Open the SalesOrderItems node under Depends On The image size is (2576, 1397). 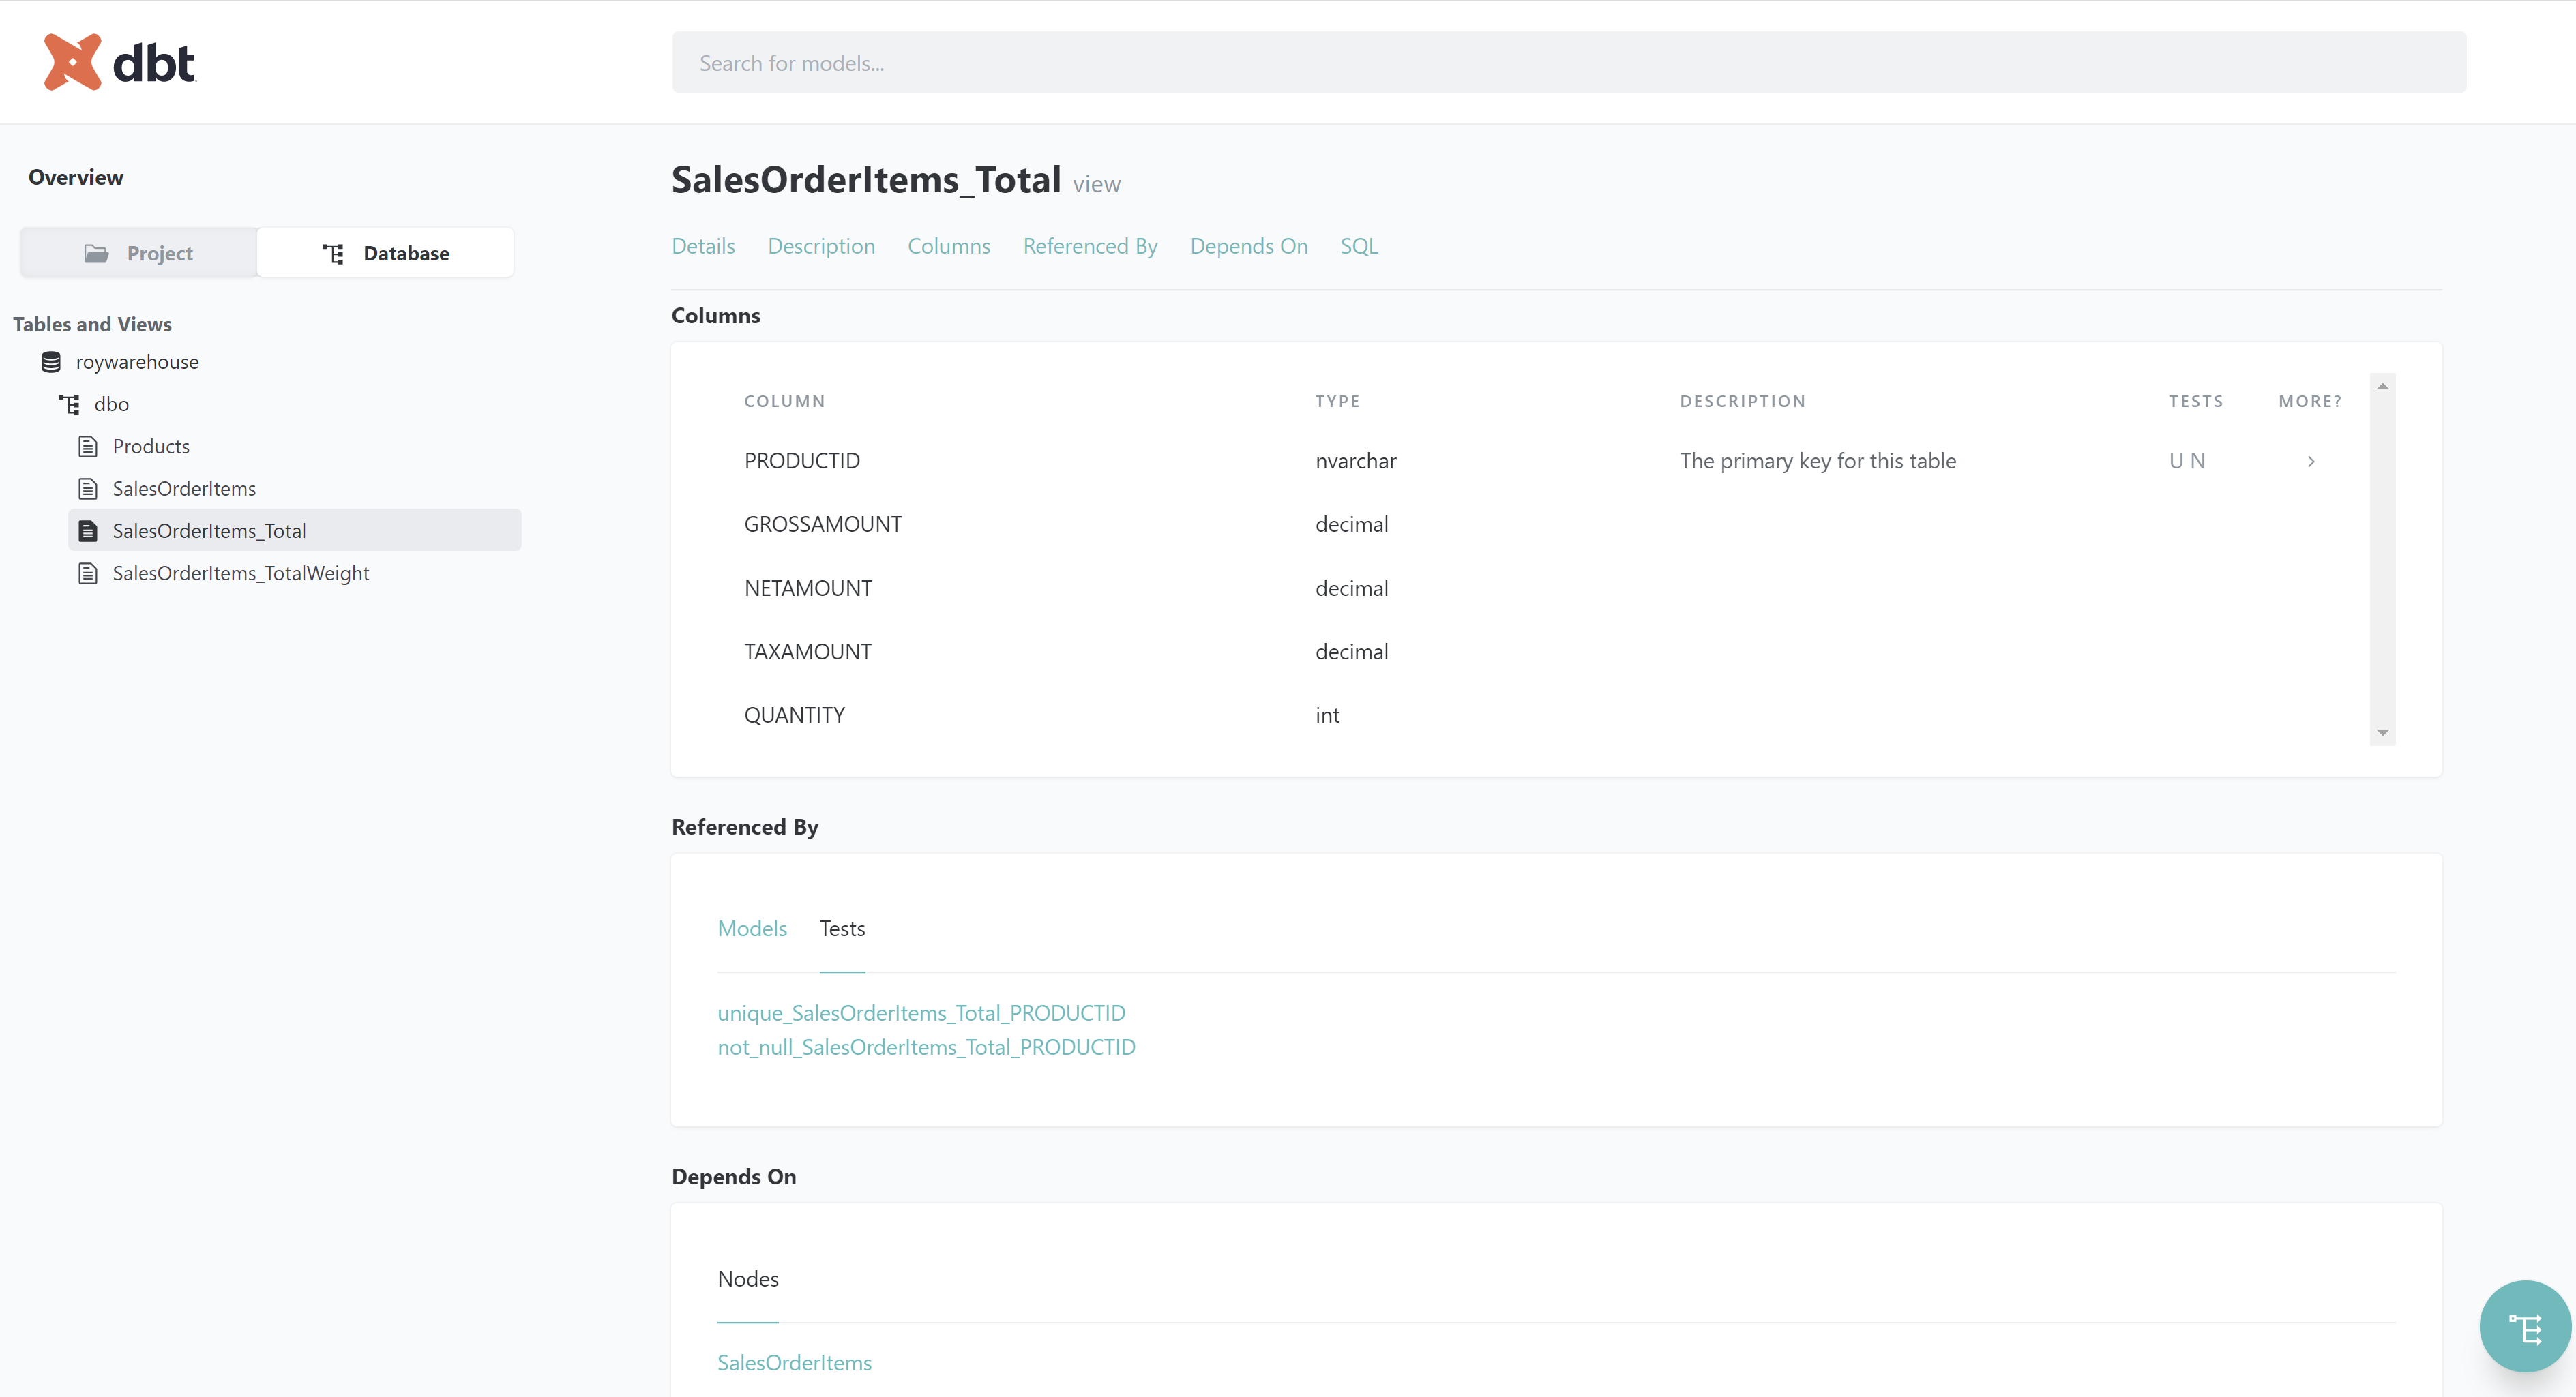pyautogui.click(x=795, y=1362)
